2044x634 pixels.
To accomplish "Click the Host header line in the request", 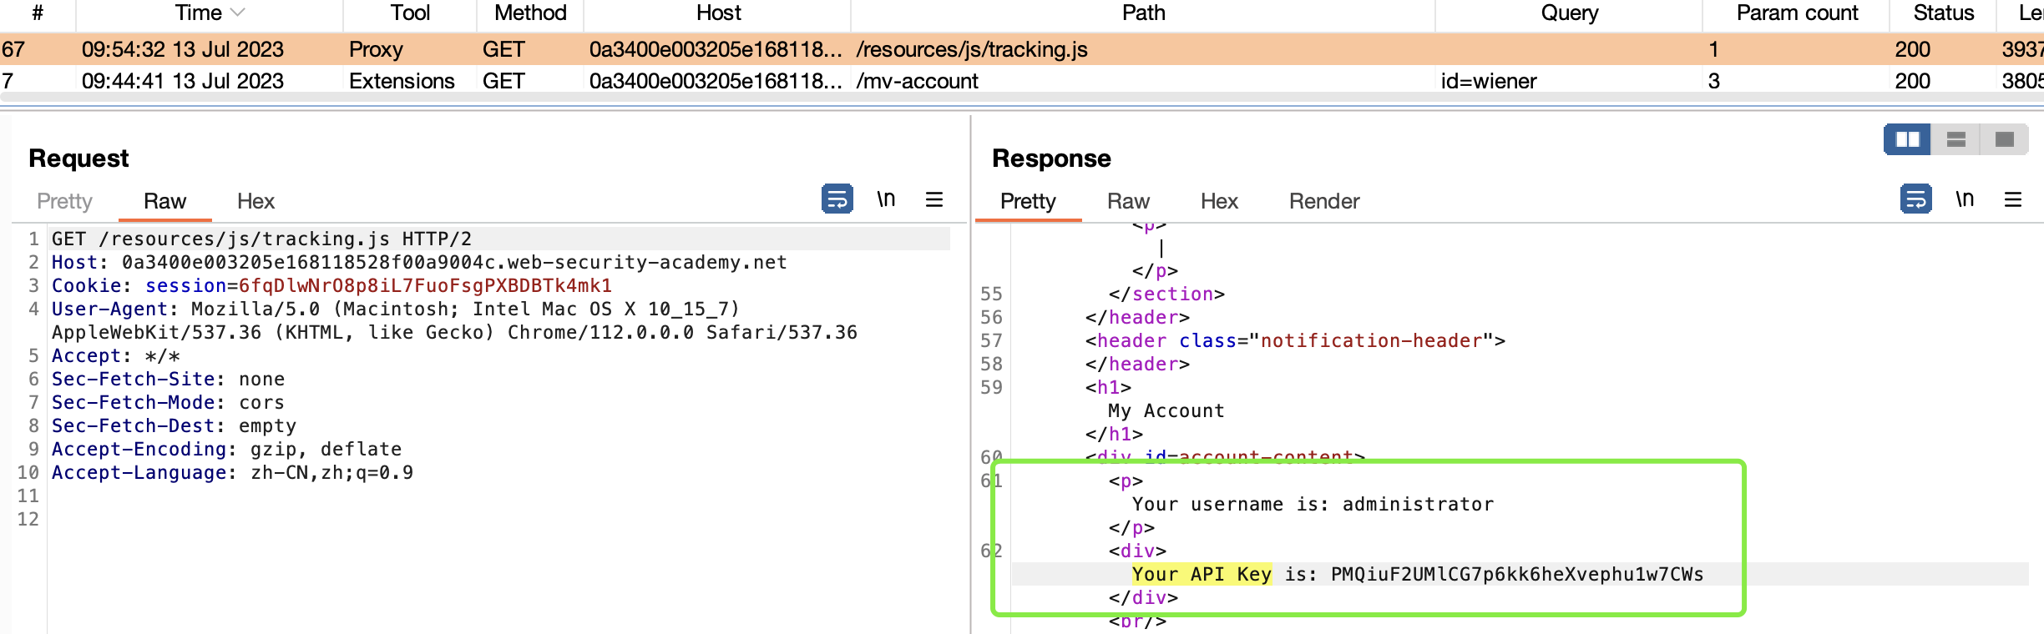I will [x=419, y=262].
